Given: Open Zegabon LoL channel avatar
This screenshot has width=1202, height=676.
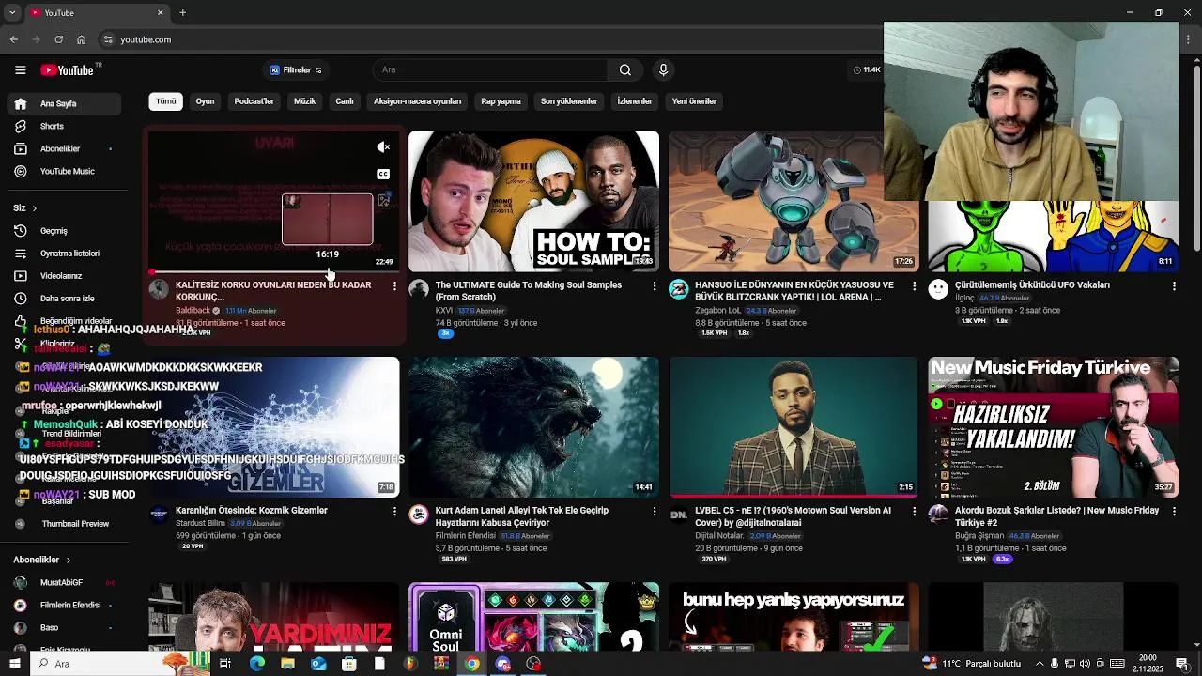Looking at the screenshot, I should [x=678, y=289].
